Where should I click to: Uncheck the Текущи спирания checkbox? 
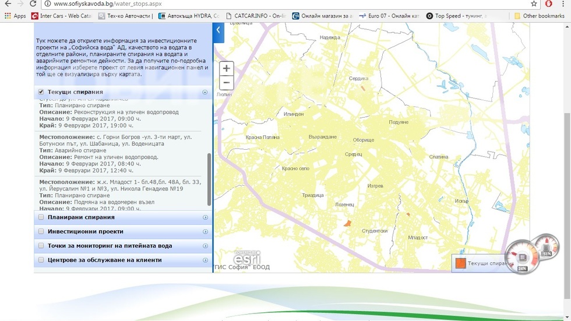pos(41,92)
